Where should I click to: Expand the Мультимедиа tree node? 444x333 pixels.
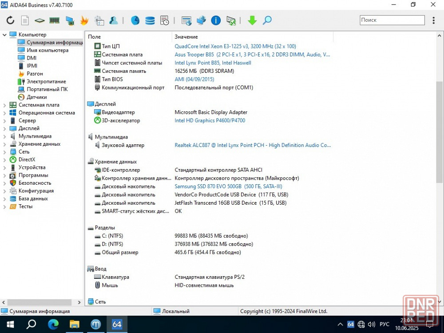(4, 136)
